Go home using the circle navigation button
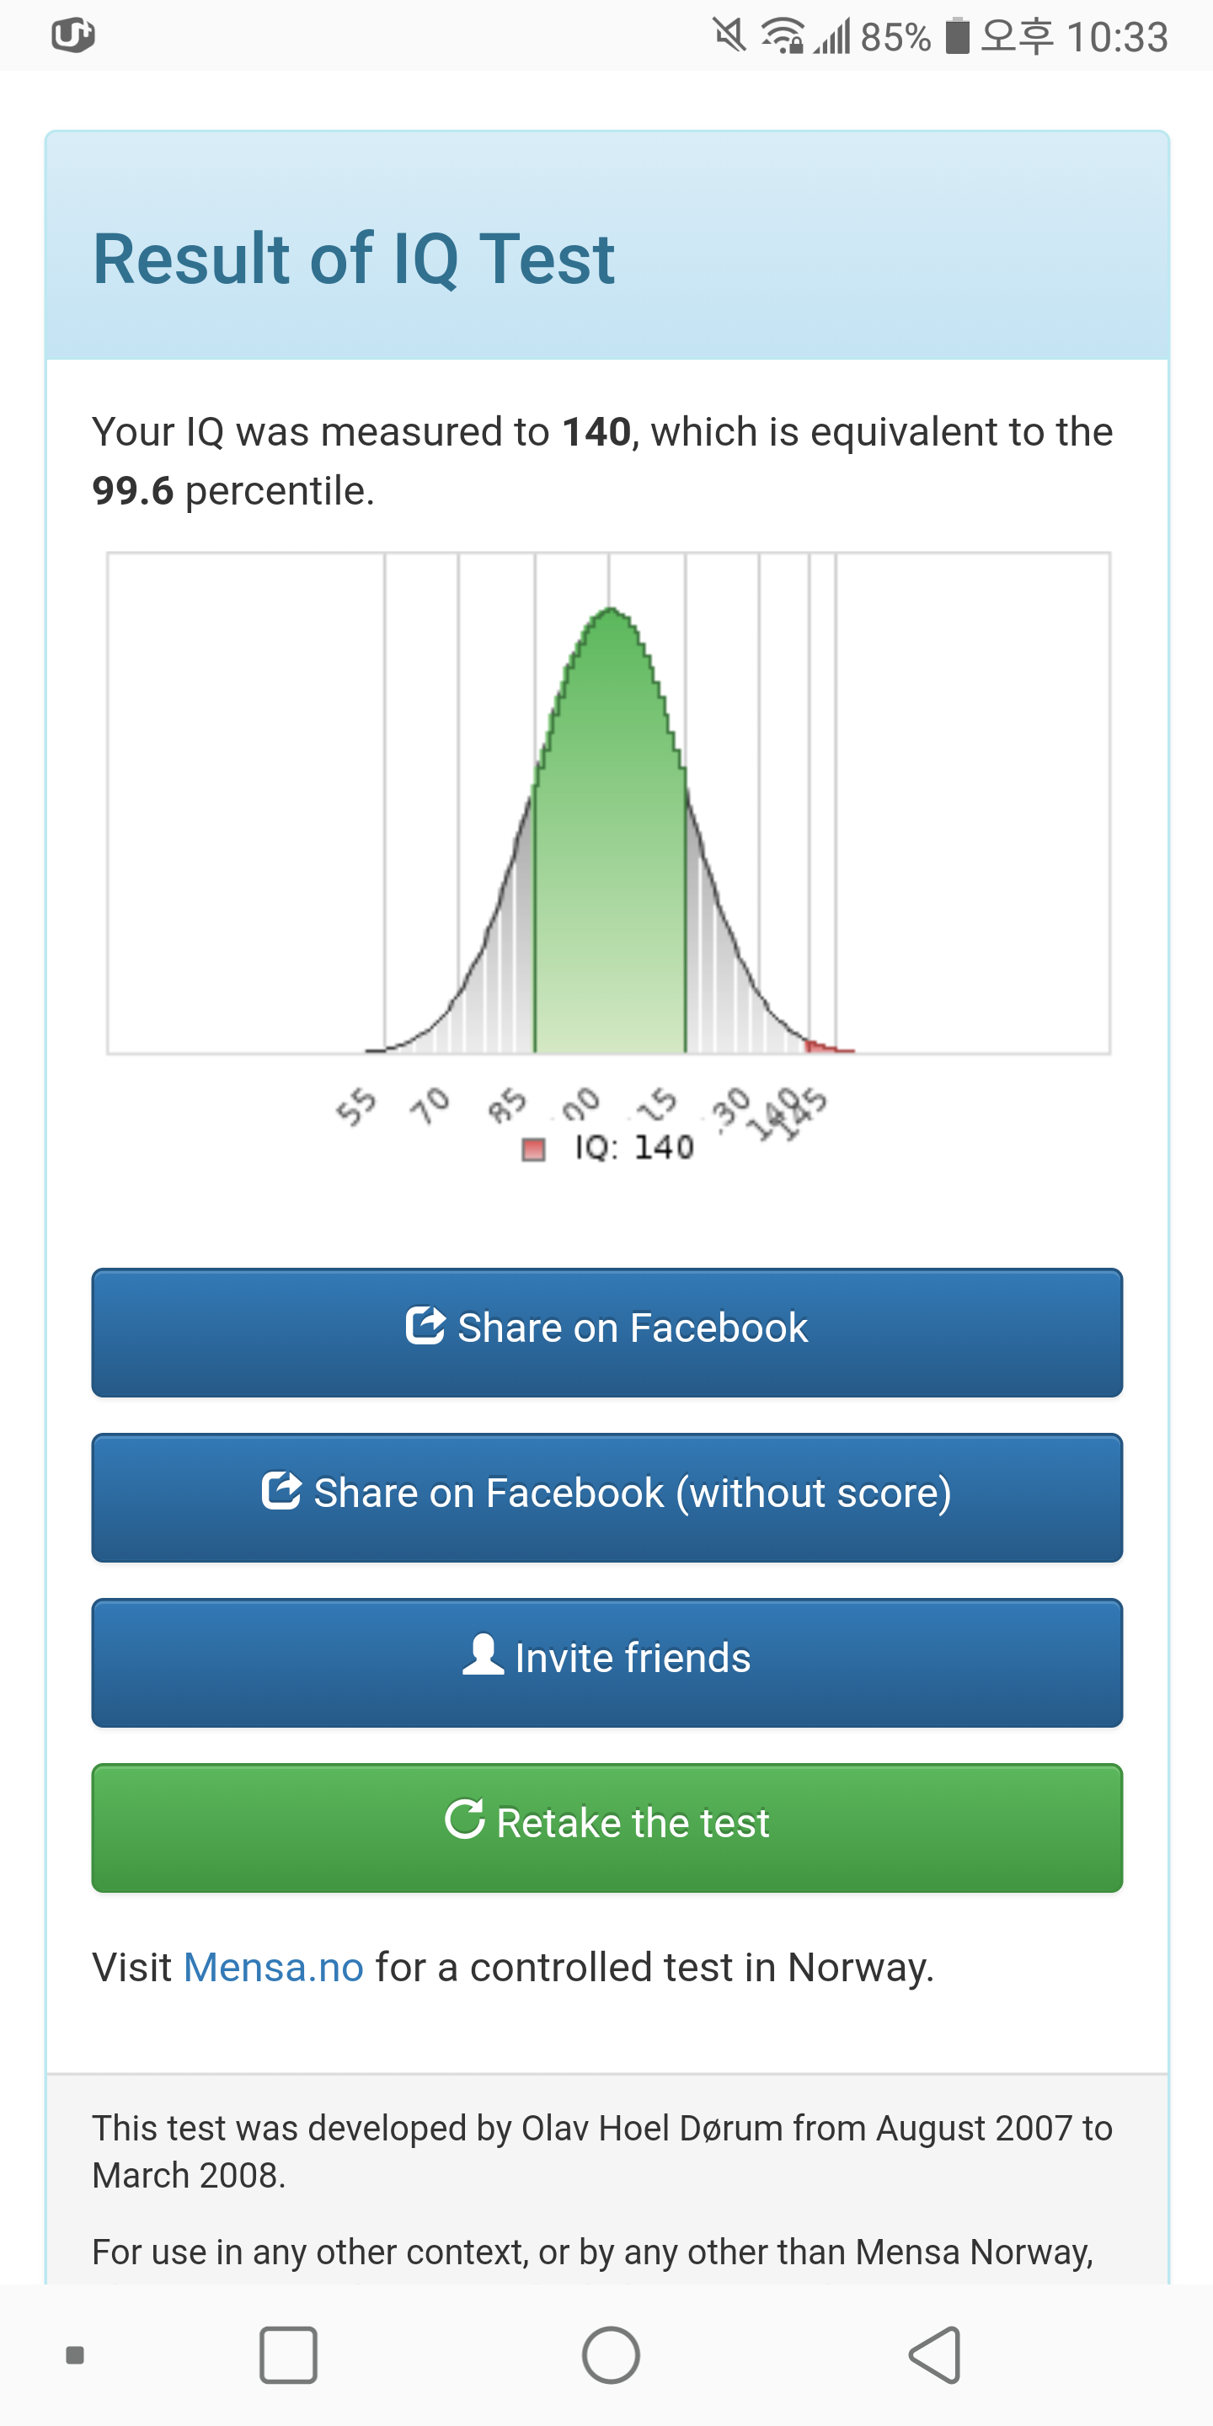 click(610, 2354)
